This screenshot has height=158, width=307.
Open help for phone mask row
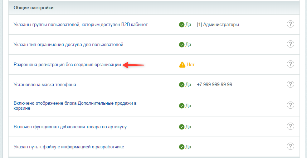291,84
